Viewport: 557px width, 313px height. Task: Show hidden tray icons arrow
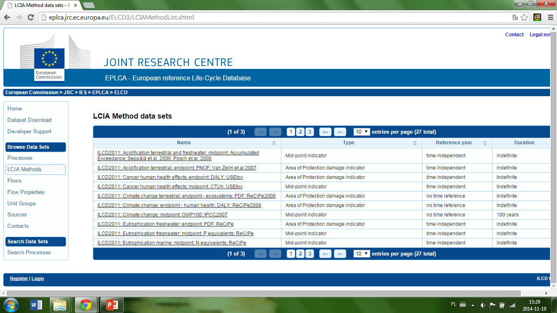[473, 305]
